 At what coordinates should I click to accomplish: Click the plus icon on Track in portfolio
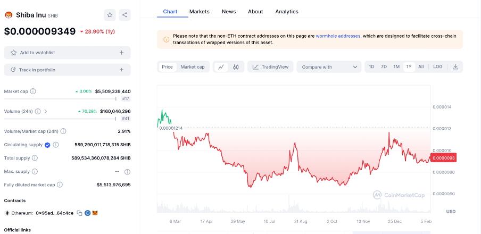pyautogui.click(x=122, y=70)
